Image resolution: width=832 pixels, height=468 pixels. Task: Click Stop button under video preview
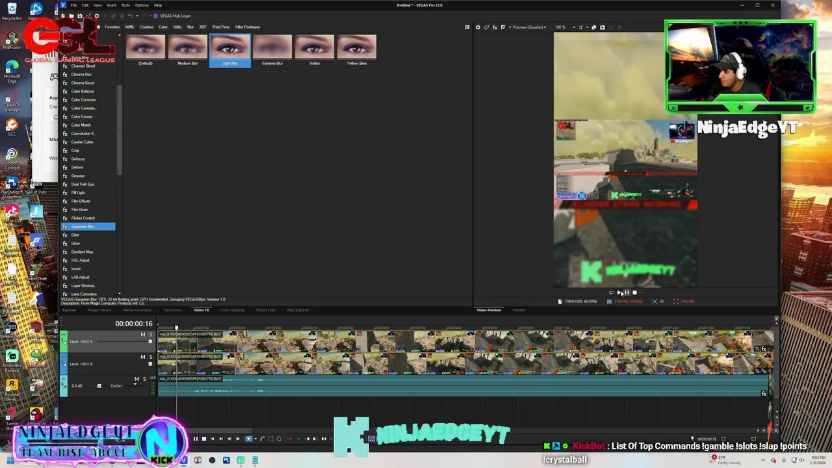coord(634,292)
